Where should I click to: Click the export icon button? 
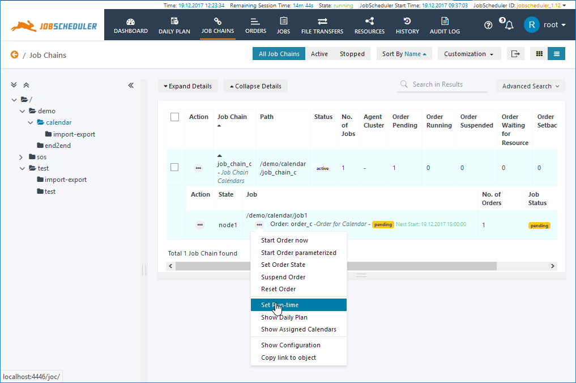click(x=515, y=54)
